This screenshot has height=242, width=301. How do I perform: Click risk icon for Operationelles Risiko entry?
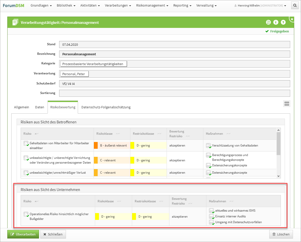[x=26, y=214]
